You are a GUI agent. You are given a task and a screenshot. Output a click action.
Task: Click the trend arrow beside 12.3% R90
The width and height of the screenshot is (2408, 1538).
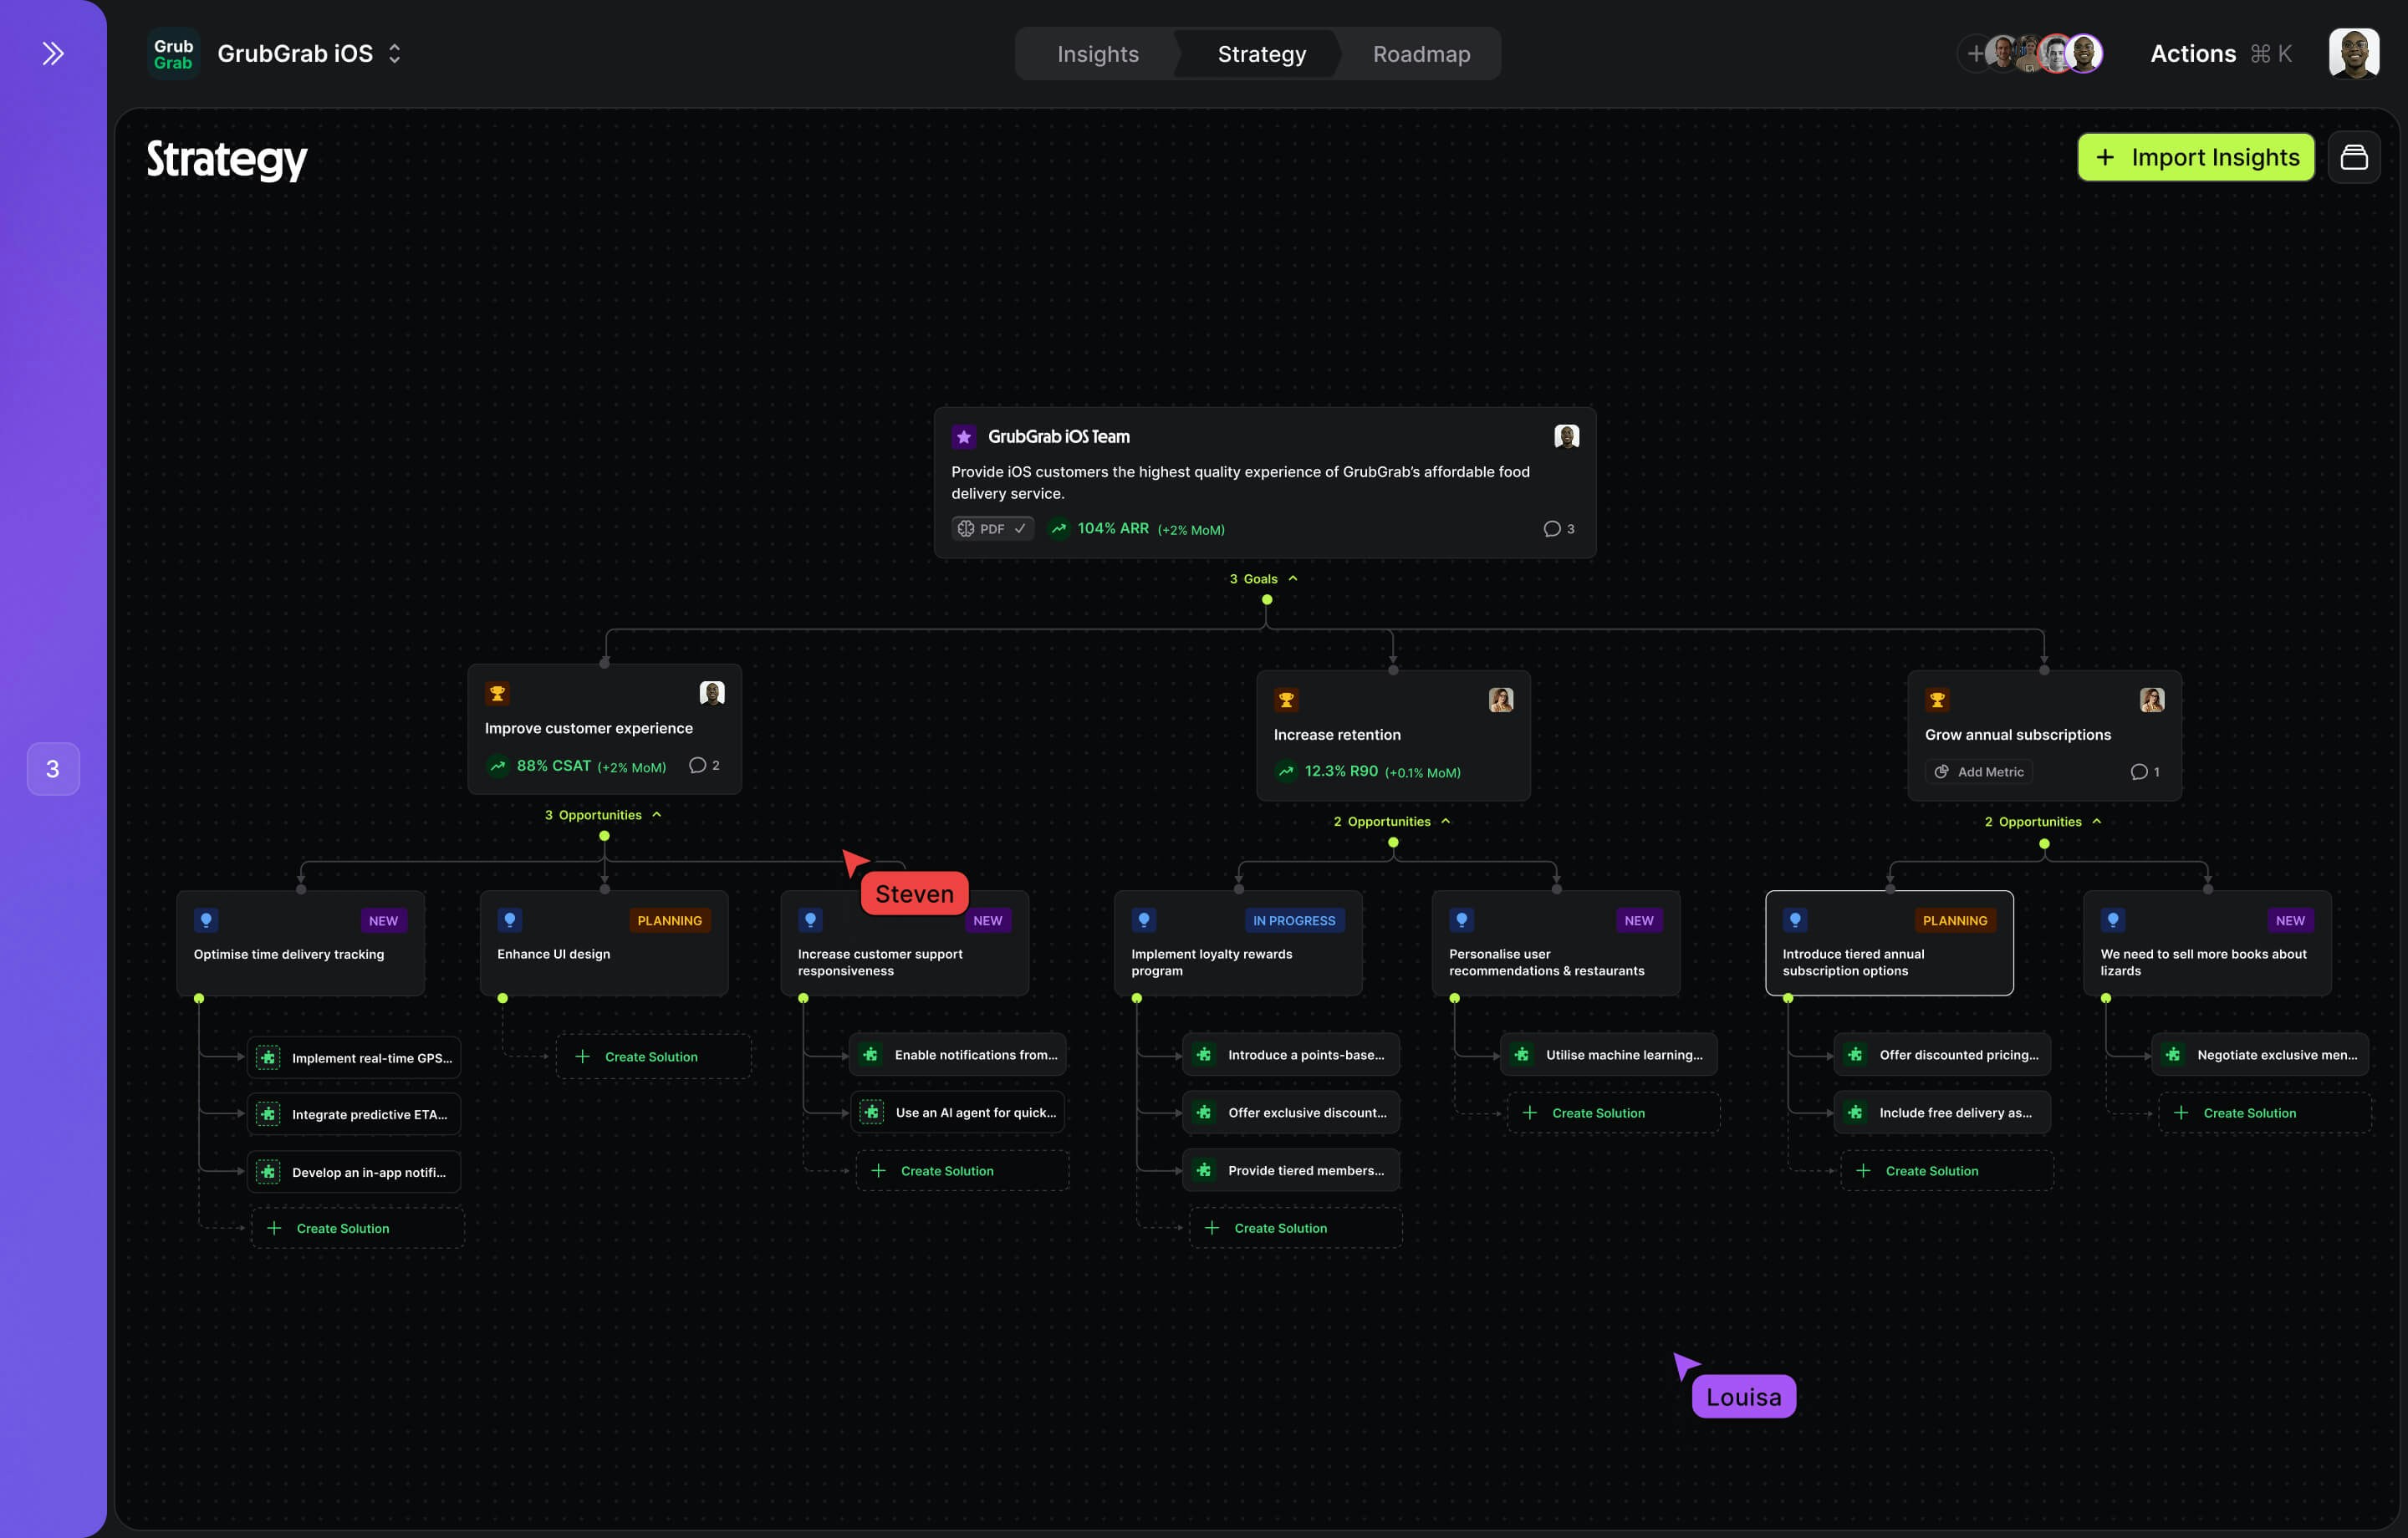click(x=1286, y=771)
